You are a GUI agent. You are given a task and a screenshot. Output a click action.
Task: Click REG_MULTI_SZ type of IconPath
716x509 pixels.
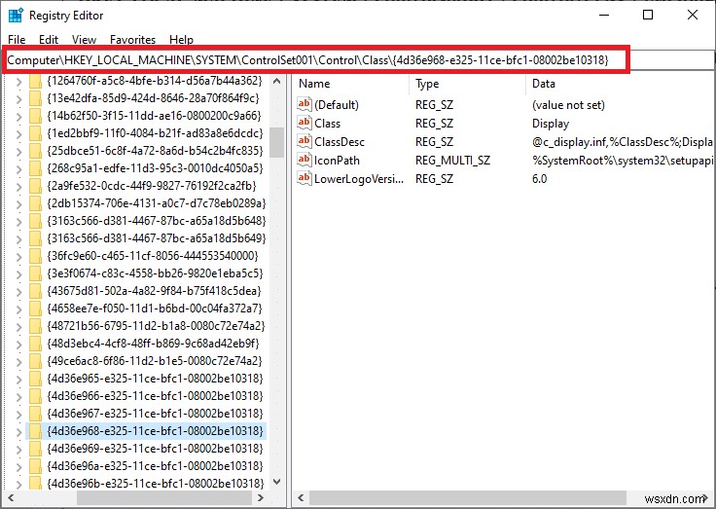coord(452,161)
